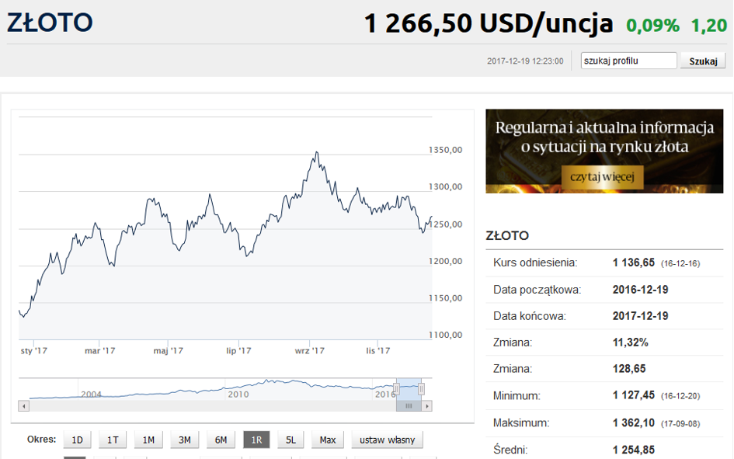Click the left range handle in navigator

[396, 389]
